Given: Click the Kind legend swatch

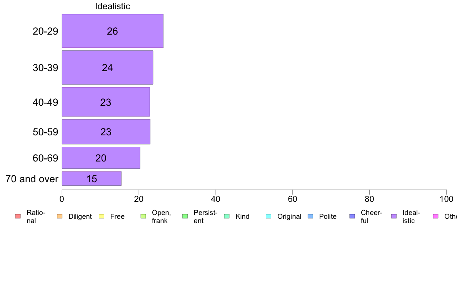Looking at the screenshot, I should click(227, 216).
